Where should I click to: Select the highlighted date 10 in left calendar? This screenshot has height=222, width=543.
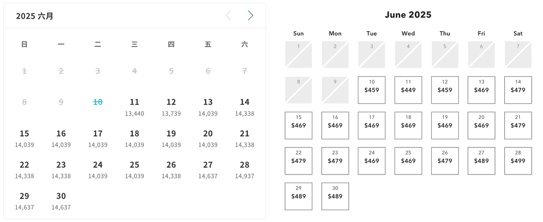point(98,102)
